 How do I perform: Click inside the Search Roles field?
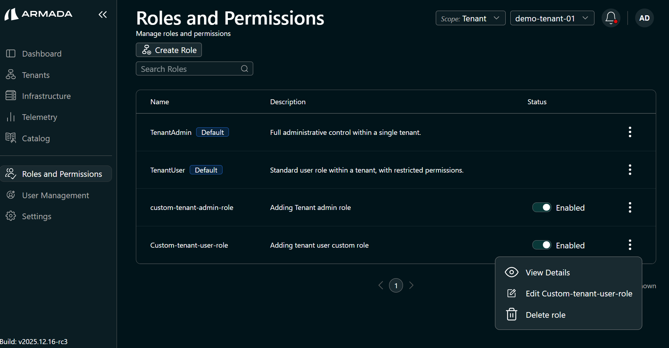pyautogui.click(x=185, y=69)
